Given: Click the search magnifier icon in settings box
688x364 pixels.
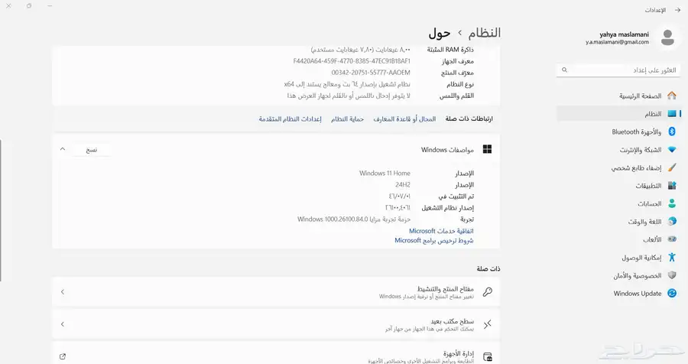Looking at the screenshot, I should 565,70.
